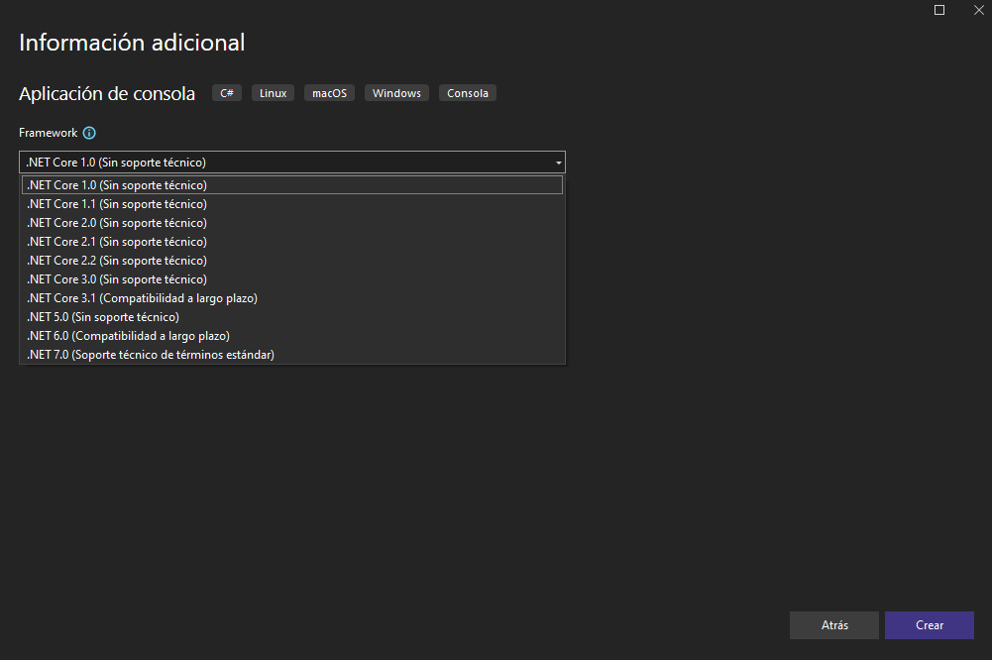
Task: Click the Aplicación de consola heading
Action: point(107,94)
